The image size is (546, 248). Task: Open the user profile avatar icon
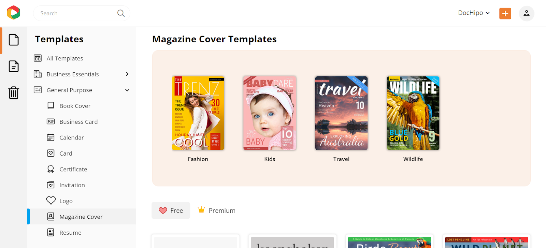527,13
